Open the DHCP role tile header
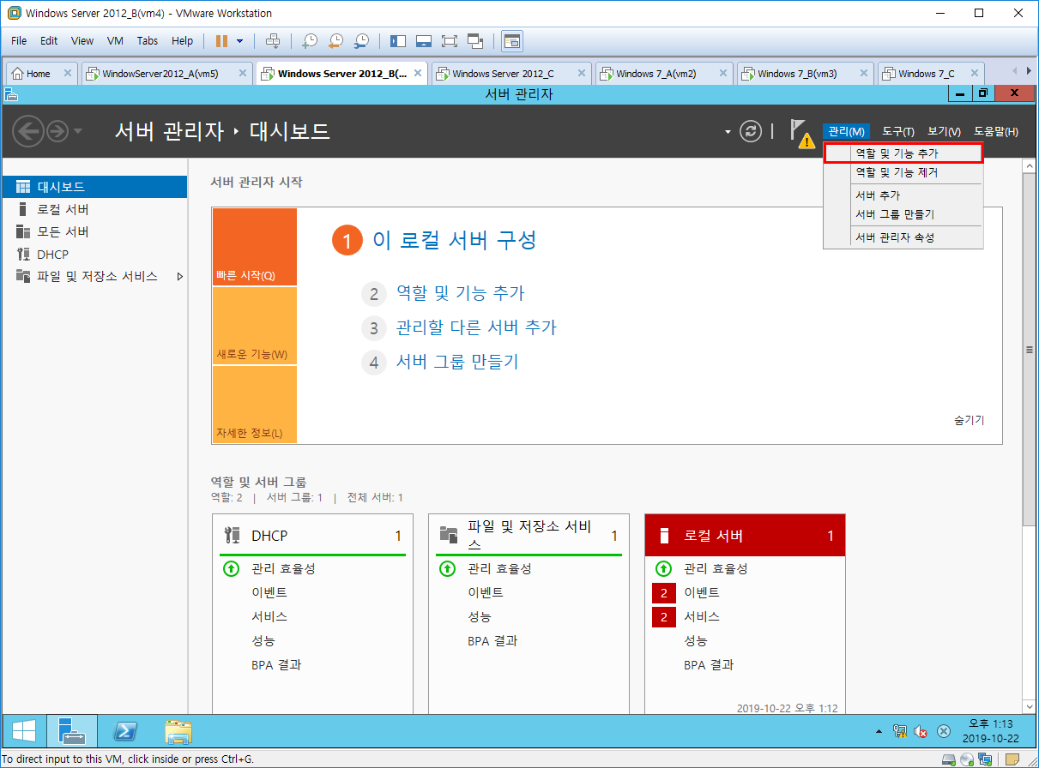The width and height of the screenshot is (1039, 768). point(312,536)
